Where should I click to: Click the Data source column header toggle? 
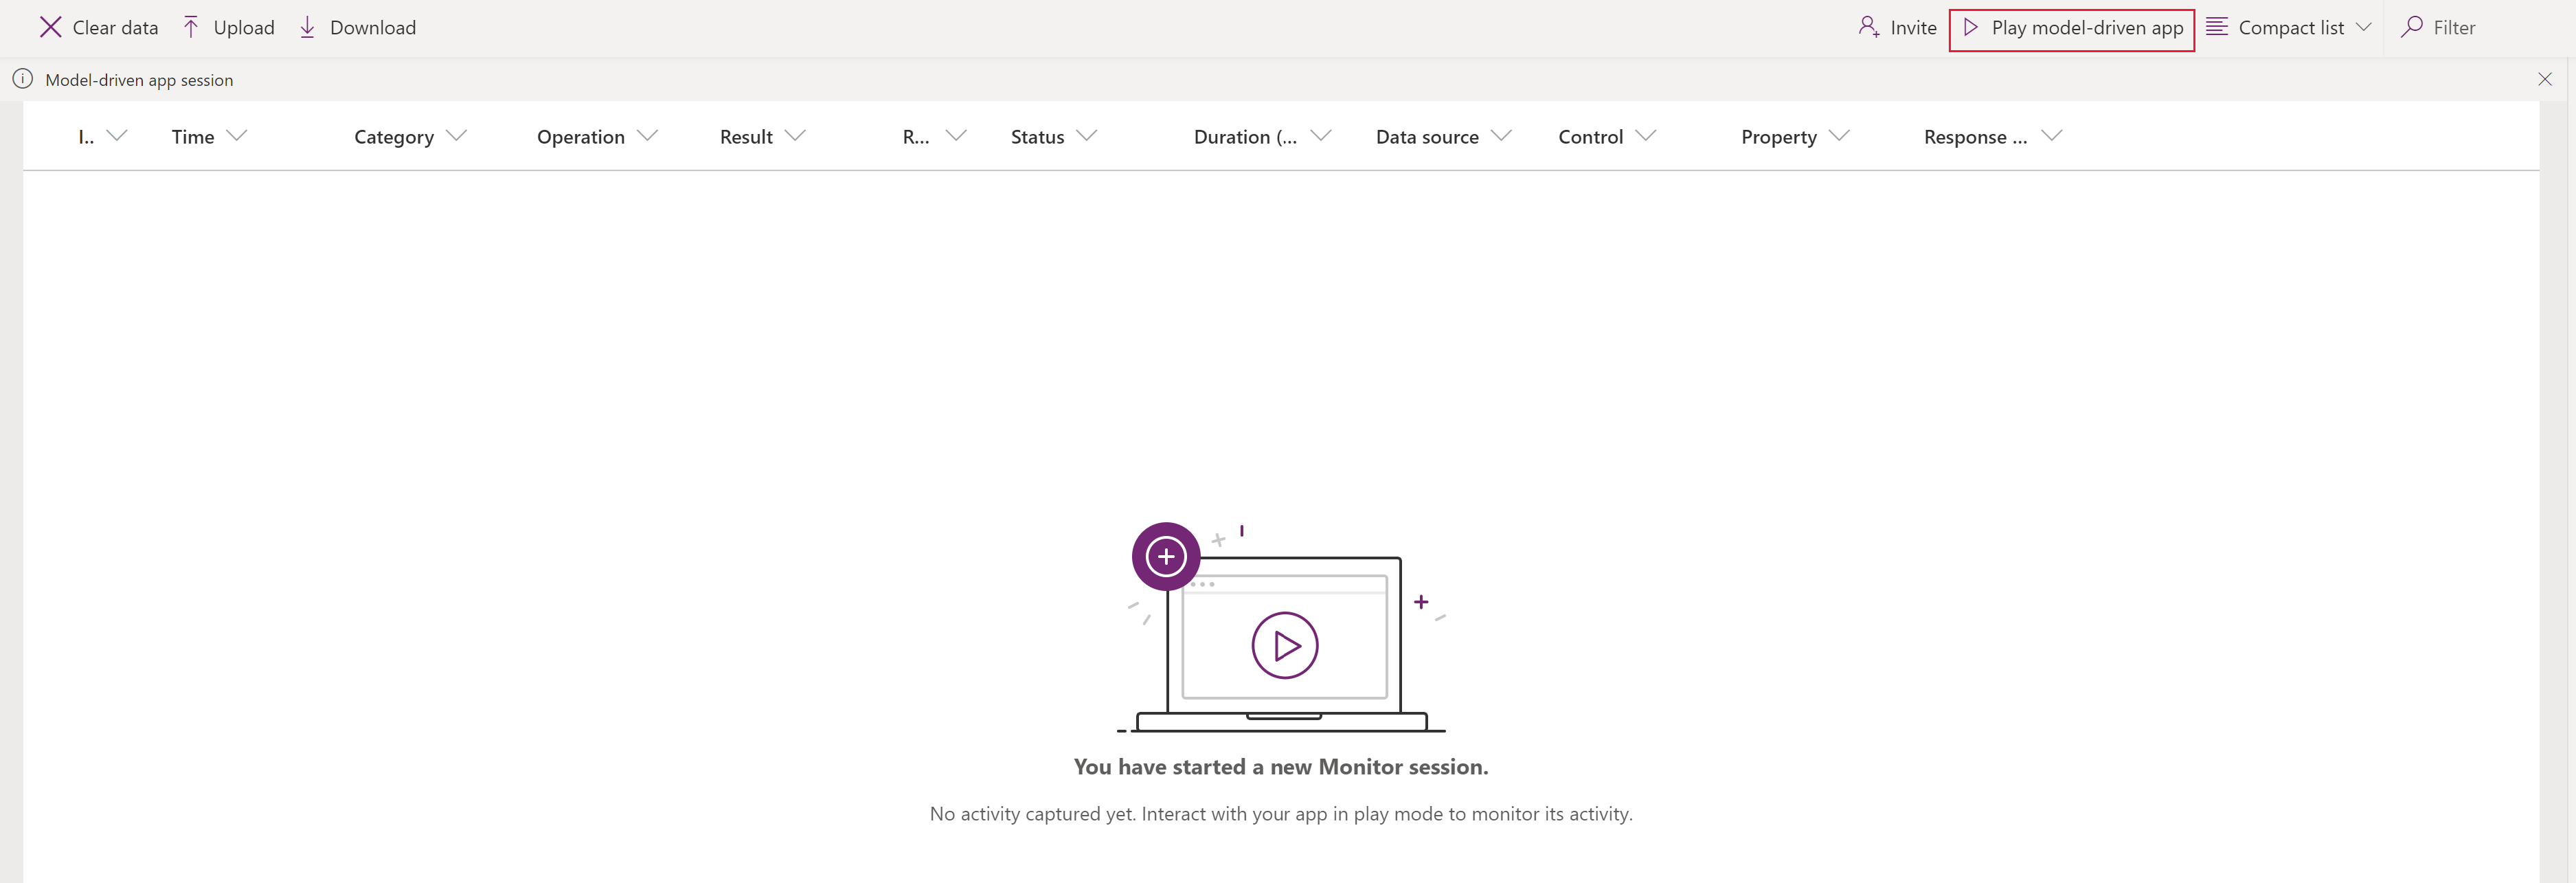(1505, 135)
